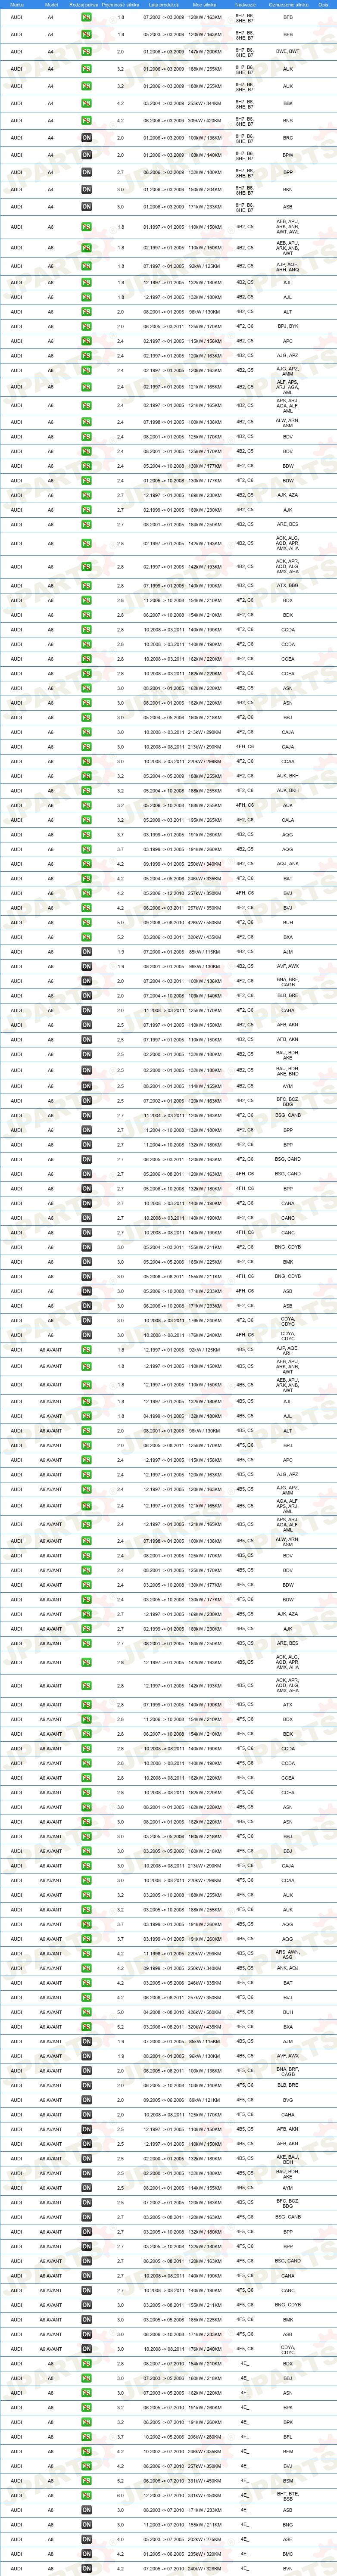Click the diesel icon in A8 BNG row
This screenshot has height=2576, width=337.
click(x=87, y=2526)
